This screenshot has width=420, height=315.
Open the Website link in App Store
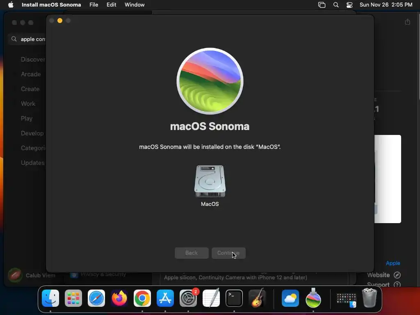click(378, 275)
